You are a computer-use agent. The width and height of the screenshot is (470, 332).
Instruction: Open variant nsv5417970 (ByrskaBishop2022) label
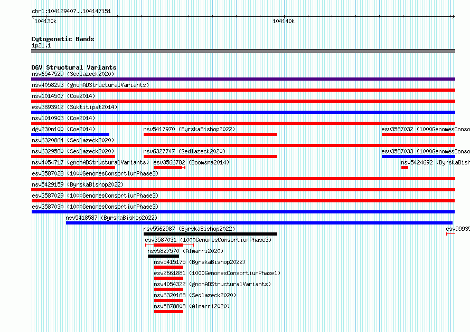point(189,129)
